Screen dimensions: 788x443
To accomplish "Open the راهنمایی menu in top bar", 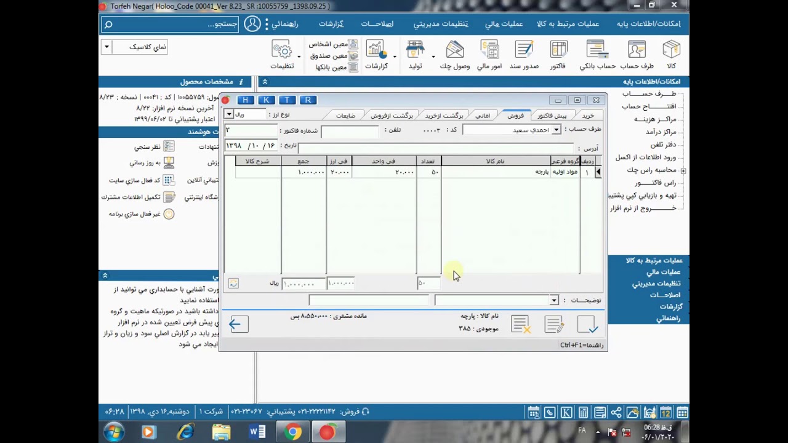I will pyautogui.click(x=284, y=24).
